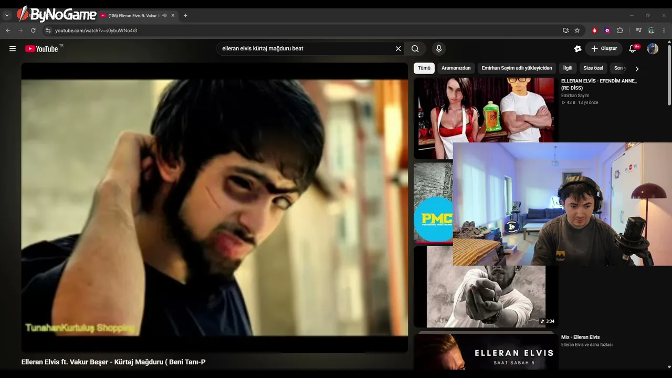
Task: Open the PMC channel thumbnail video
Action: coord(433,203)
